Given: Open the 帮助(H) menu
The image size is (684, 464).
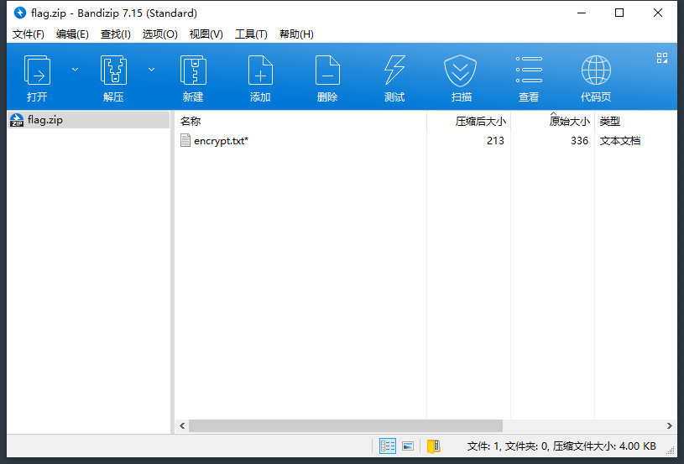Looking at the screenshot, I should pyautogui.click(x=296, y=34).
